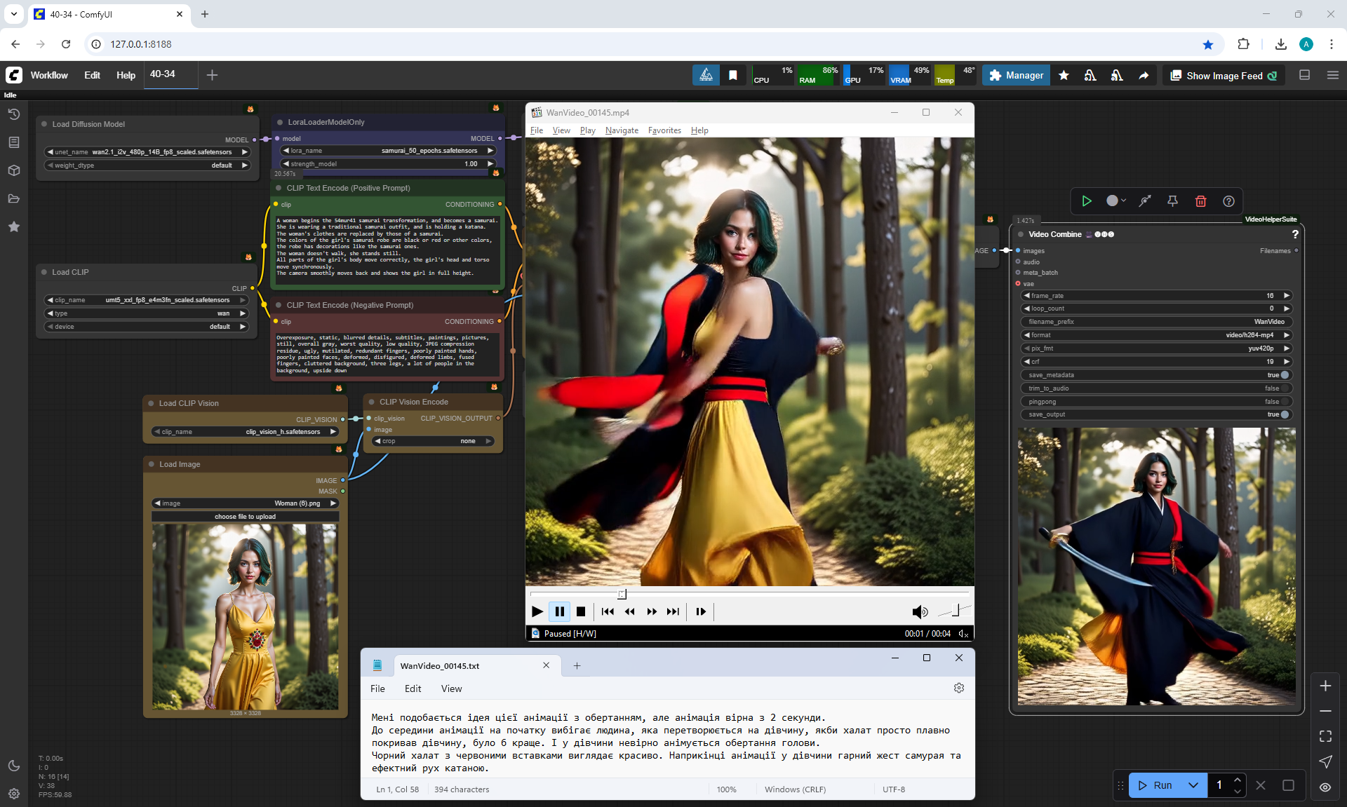
Task: Open the ComfyUI queue history sidebar icon
Action: click(14, 114)
